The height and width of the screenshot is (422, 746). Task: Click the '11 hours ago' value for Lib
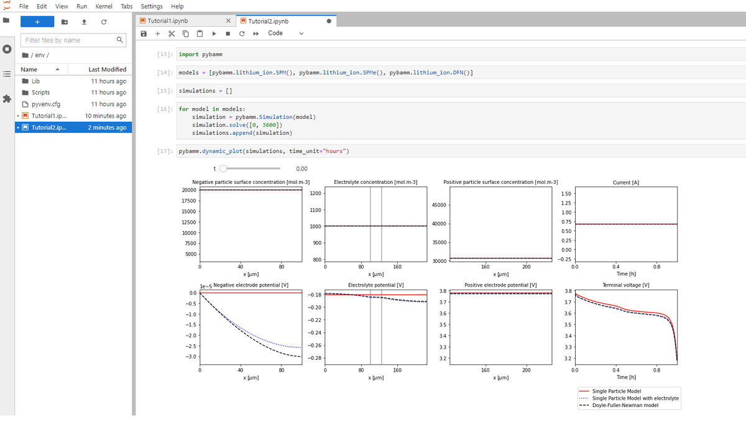tap(108, 81)
